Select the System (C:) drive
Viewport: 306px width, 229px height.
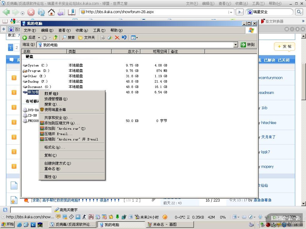point(35,65)
